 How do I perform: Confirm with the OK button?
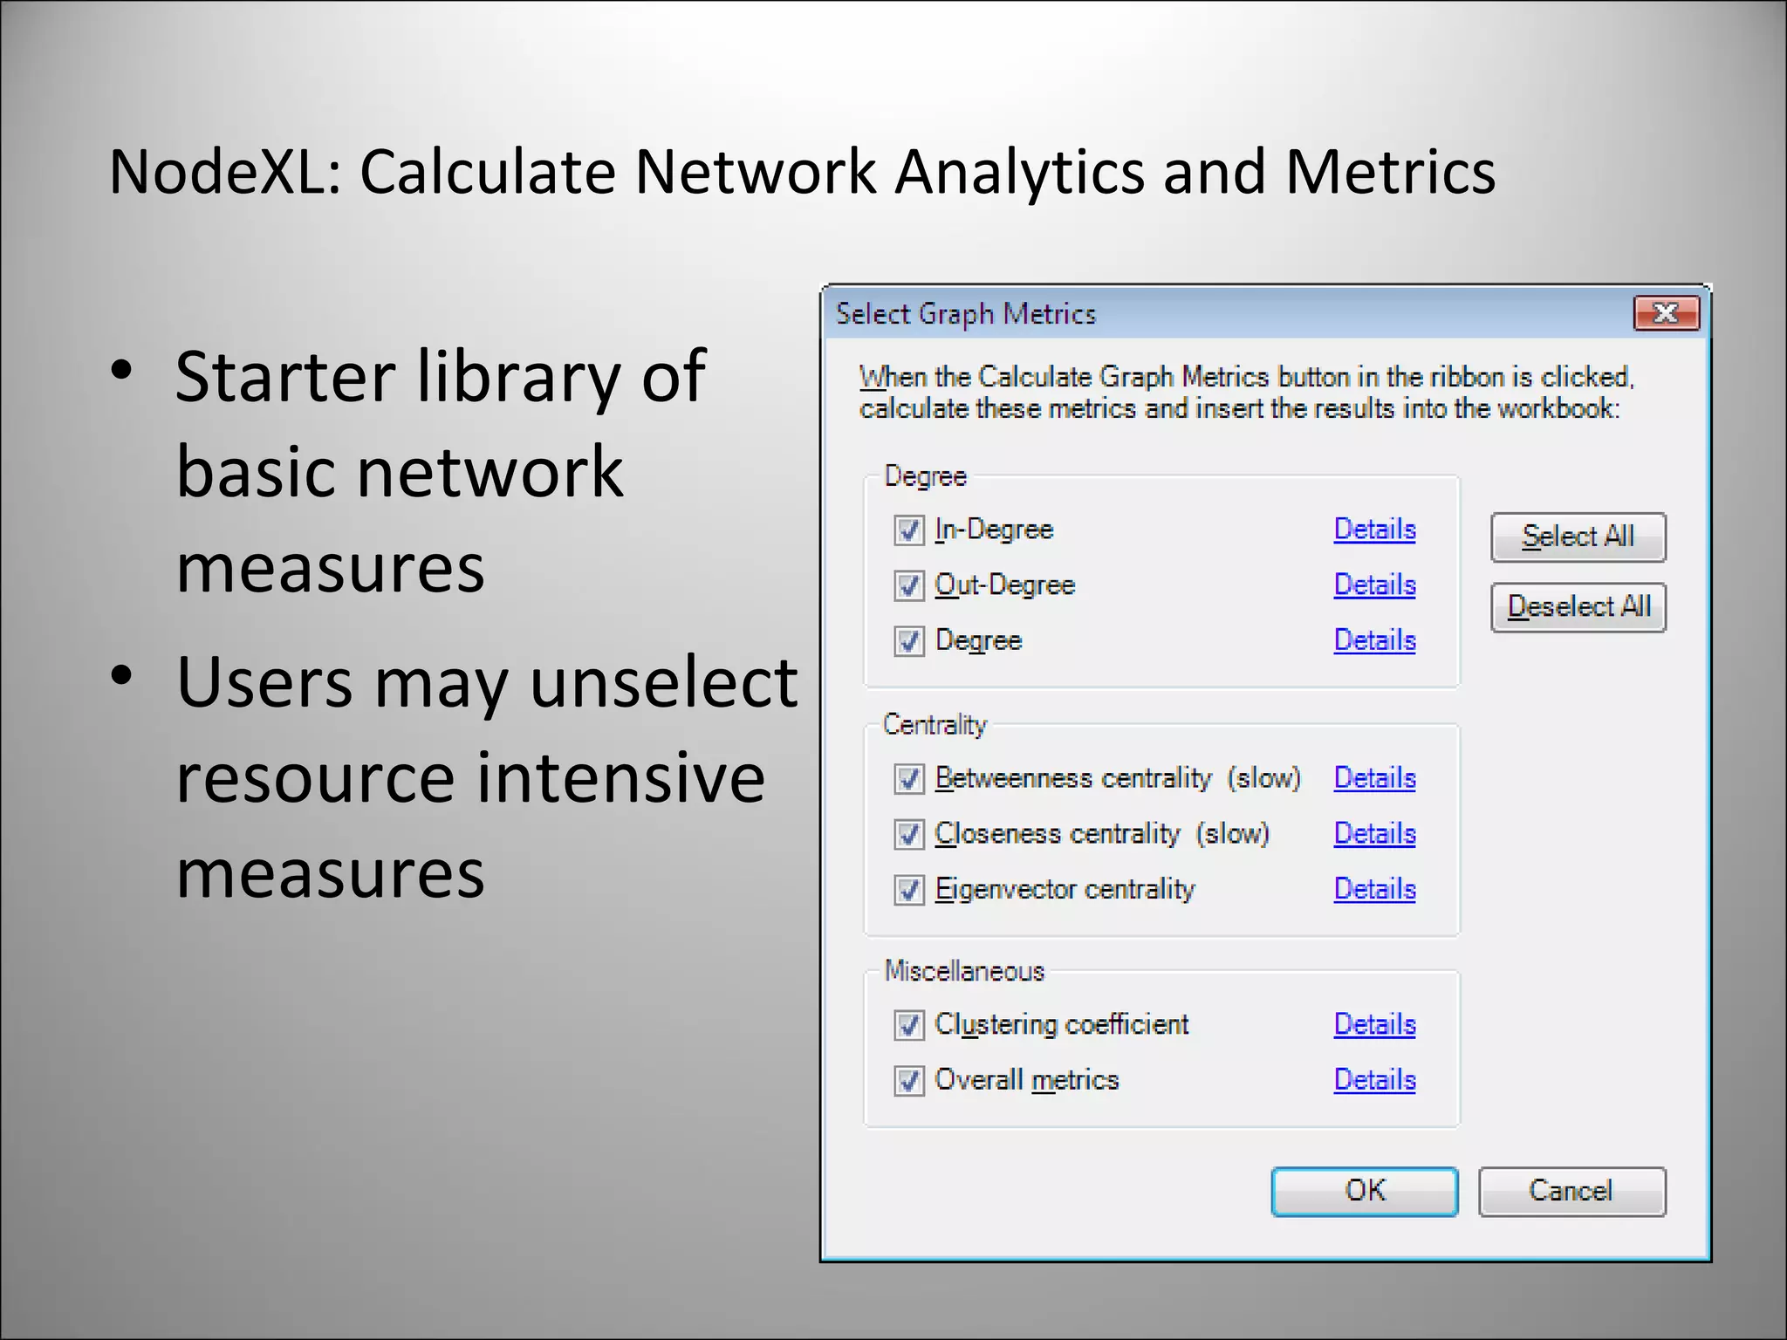pyautogui.click(x=1365, y=1191)
